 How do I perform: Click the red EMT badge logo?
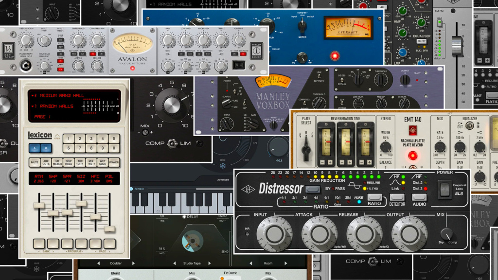click(x=412, y=130)
